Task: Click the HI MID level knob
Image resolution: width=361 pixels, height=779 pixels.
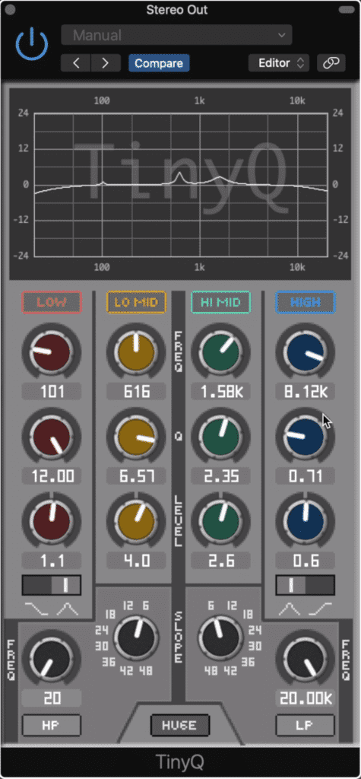Action: [x=220, y=520]
